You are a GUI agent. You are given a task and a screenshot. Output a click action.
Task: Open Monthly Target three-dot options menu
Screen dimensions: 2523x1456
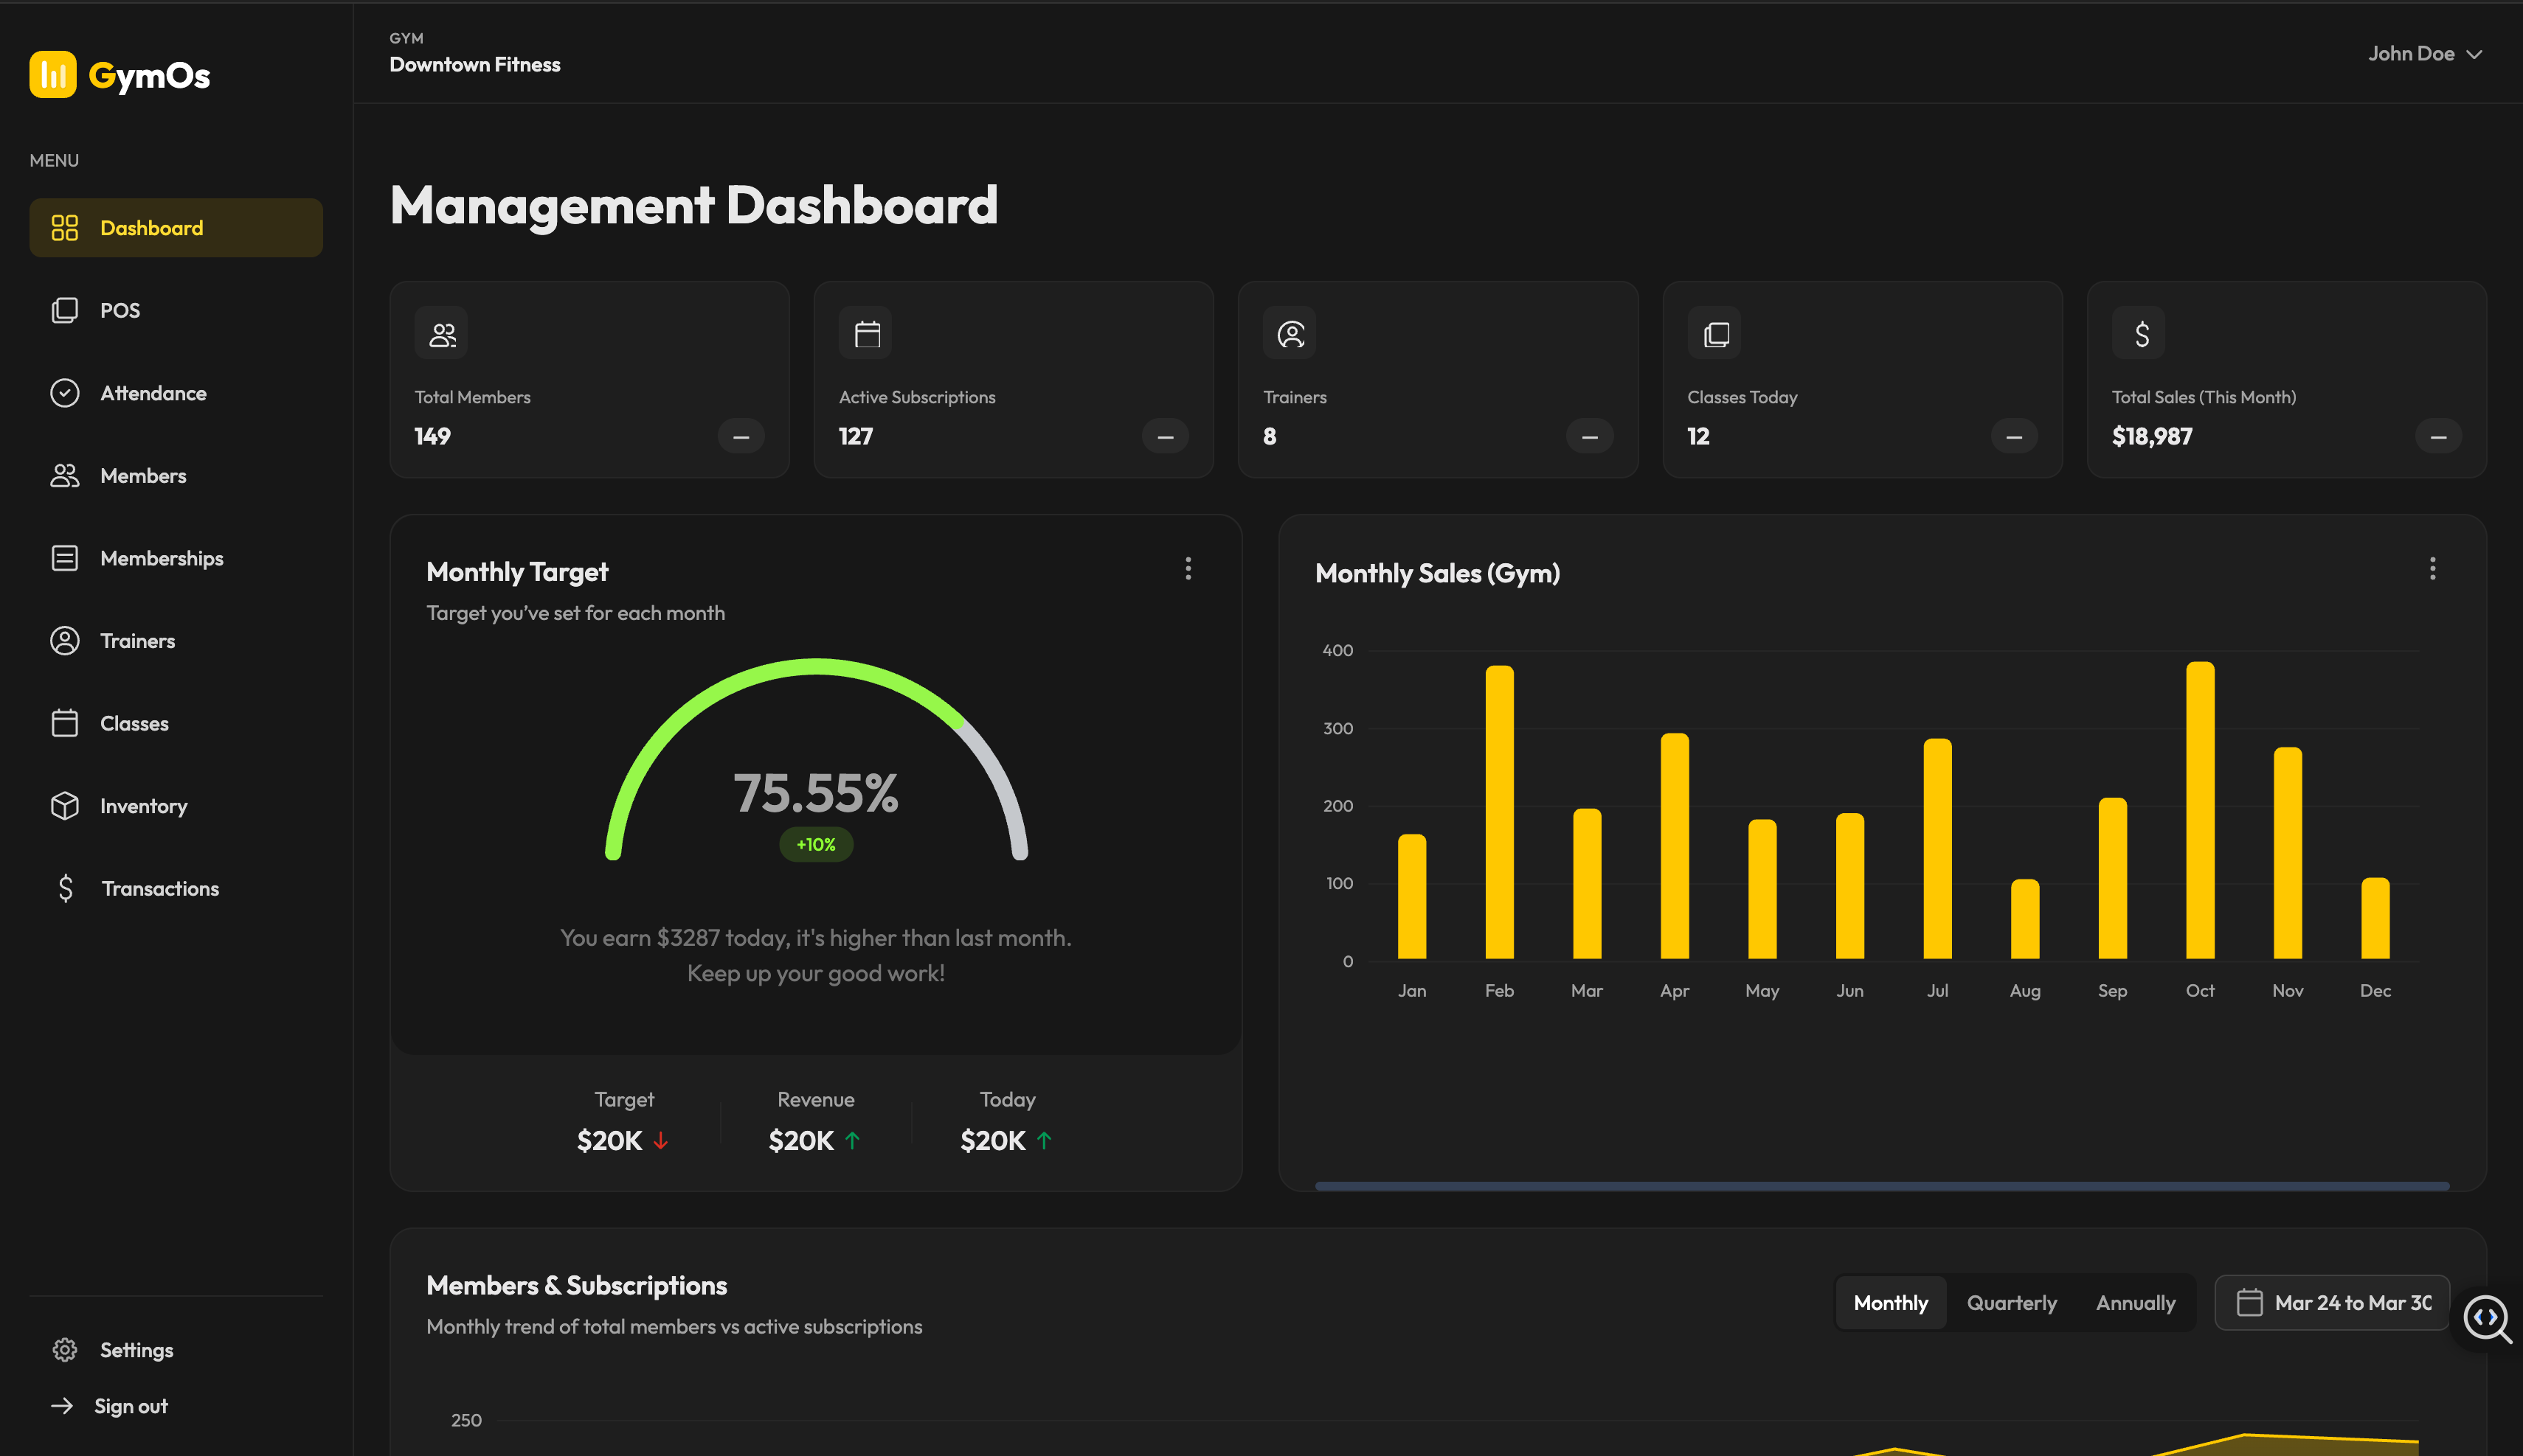click(1188, 569)
